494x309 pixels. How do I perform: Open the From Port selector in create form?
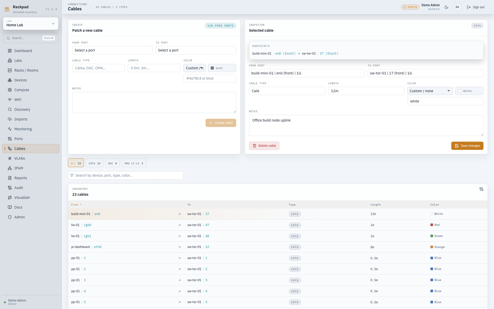tap(112, 50)
